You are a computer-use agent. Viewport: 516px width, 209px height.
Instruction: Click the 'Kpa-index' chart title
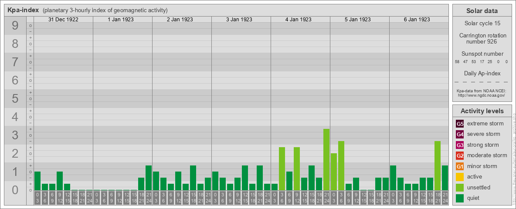[x=24, y=10]
